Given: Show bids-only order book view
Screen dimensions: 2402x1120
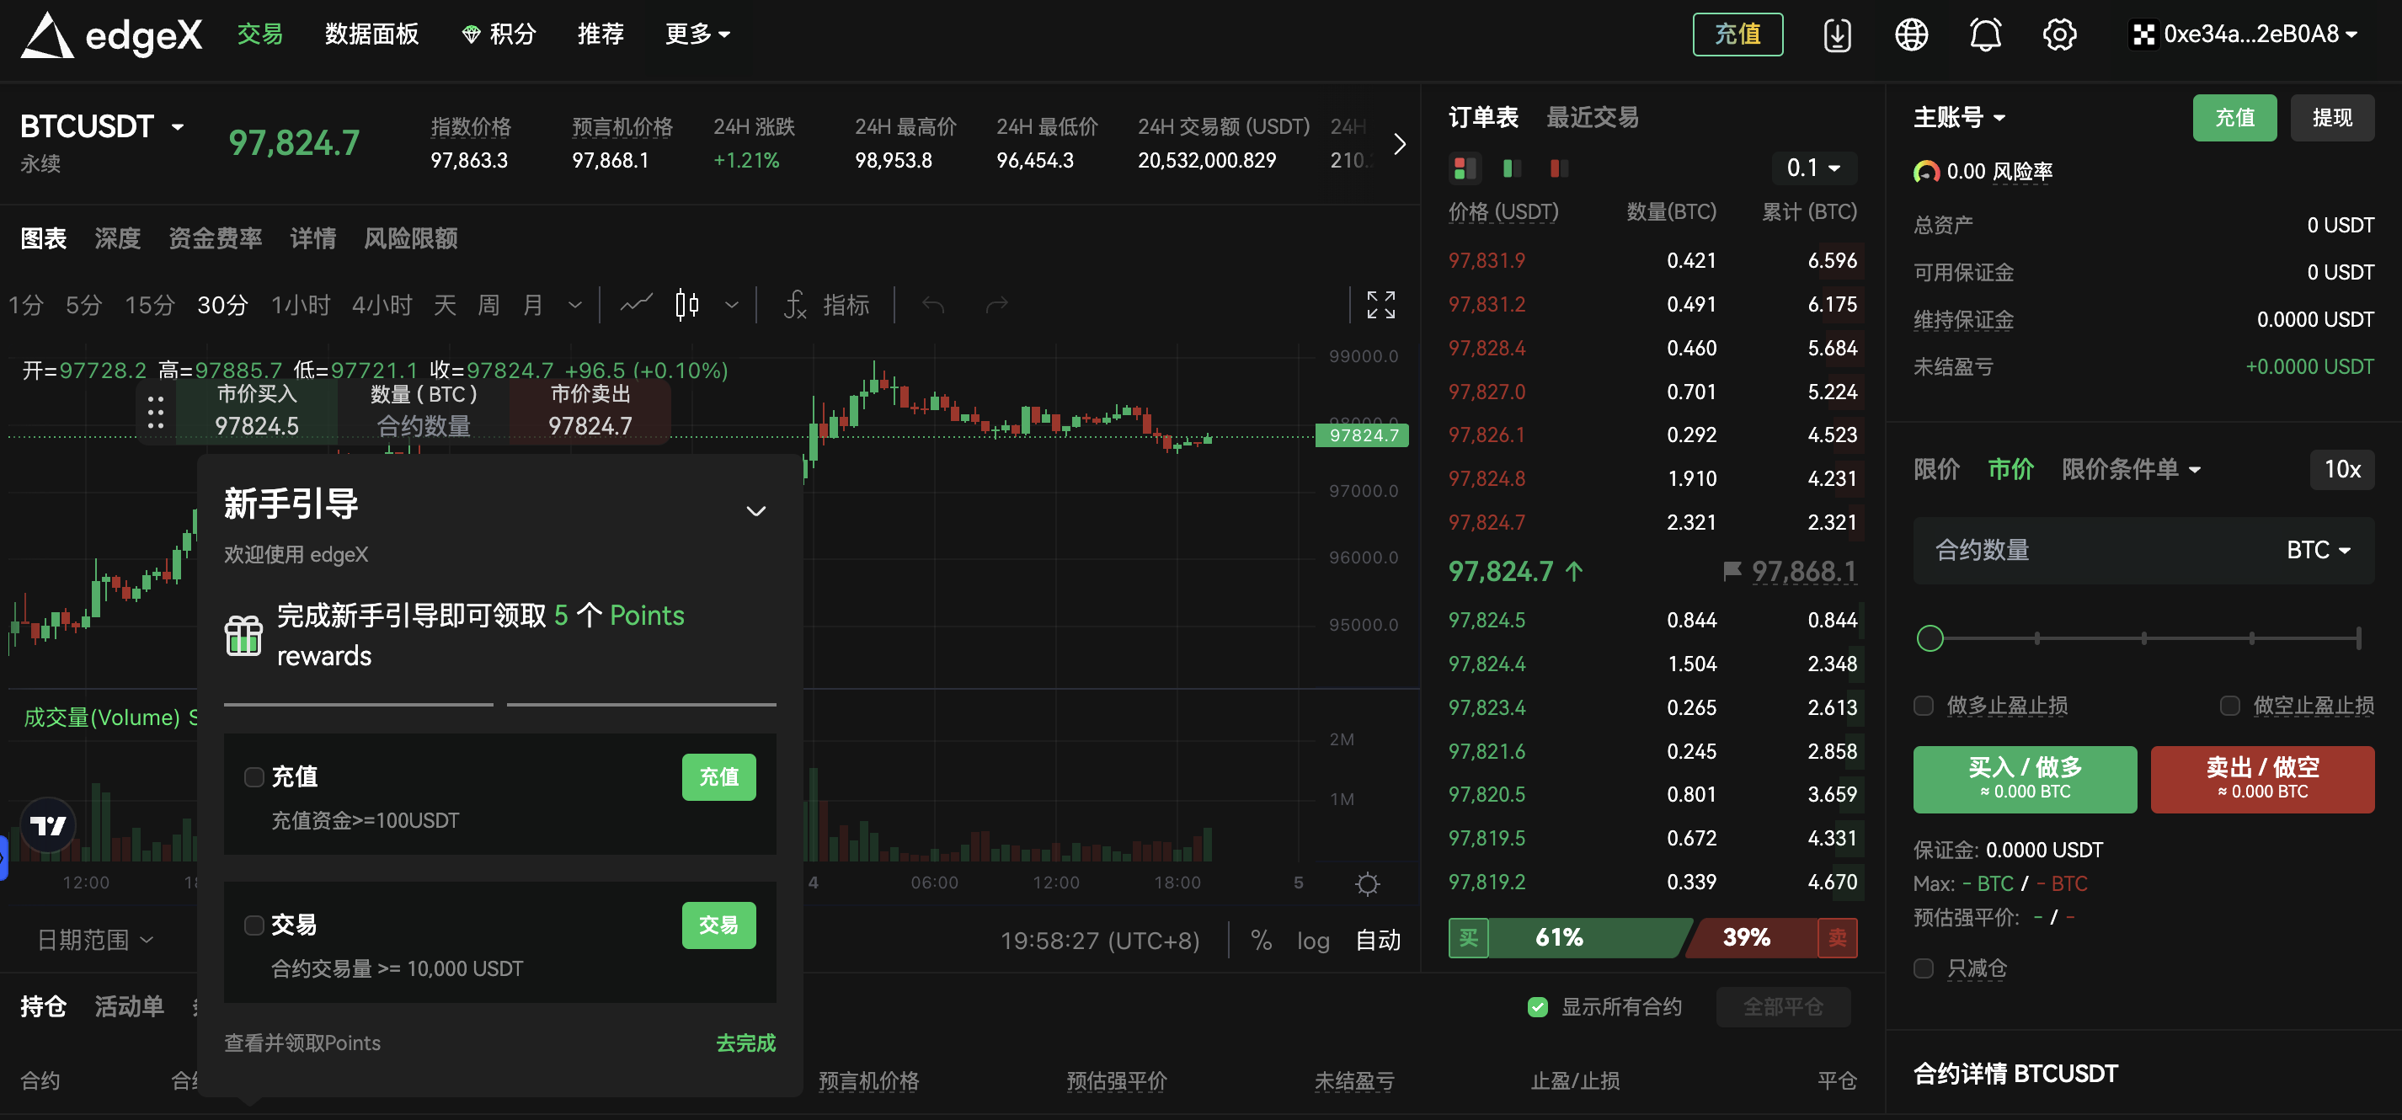Looking at the screenshot, I should 1513,168.
